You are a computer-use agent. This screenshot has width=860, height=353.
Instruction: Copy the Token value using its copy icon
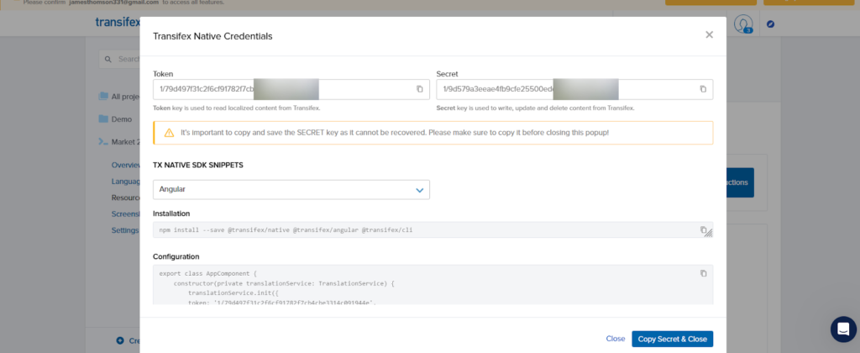(x=420, y=89)
